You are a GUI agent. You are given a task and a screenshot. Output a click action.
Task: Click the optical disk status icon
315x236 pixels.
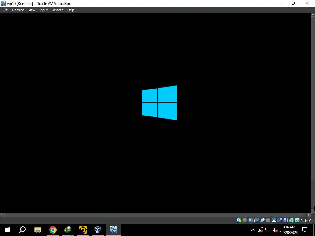click(x=245, y=220)
